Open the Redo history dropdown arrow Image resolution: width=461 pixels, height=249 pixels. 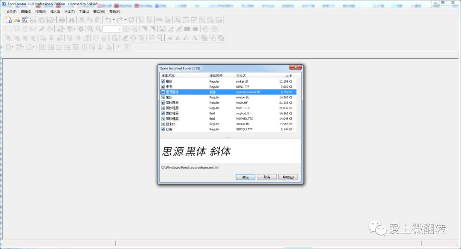pyautogui.click(x=125, y=20)
